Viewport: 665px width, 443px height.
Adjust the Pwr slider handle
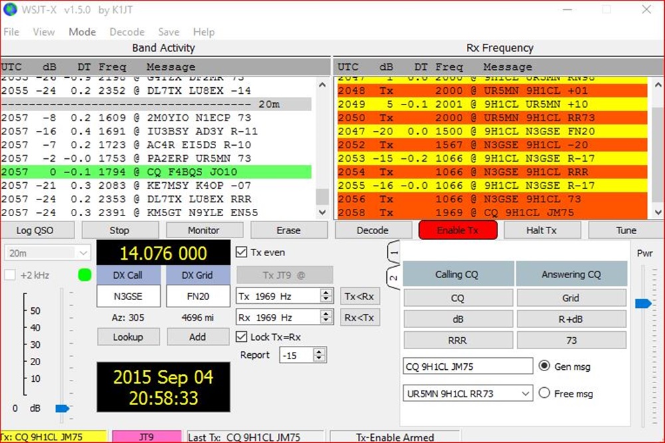tap(644, 304)
